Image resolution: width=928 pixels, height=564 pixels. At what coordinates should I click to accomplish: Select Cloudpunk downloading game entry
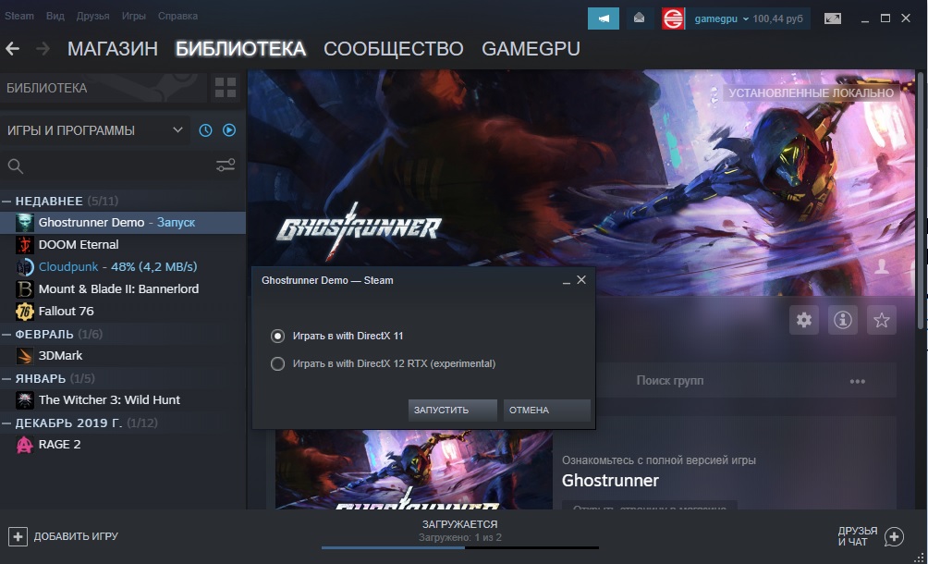(123, 267)
